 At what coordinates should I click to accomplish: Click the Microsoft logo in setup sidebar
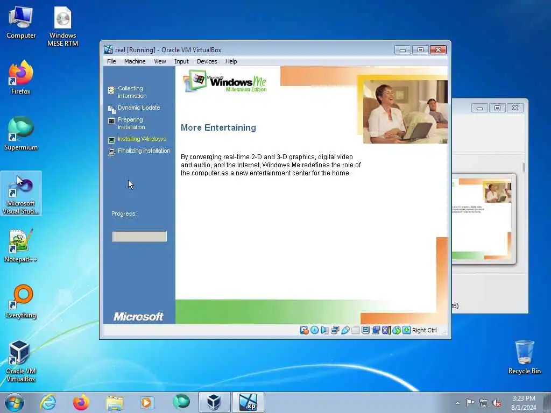coord(138,317)
